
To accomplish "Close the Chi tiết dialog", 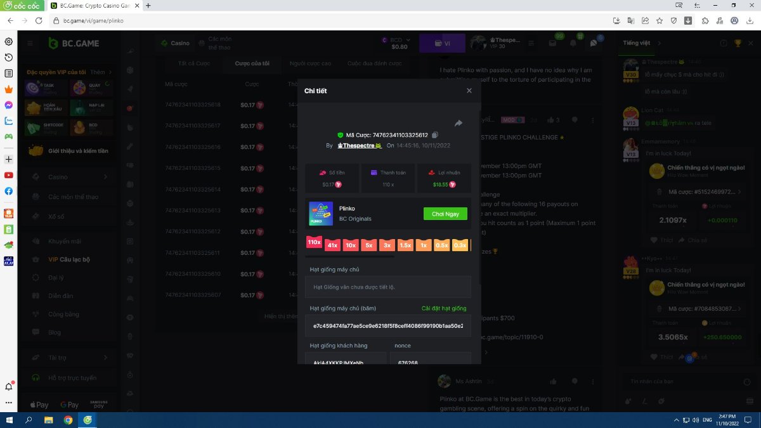I will (469, 91).
